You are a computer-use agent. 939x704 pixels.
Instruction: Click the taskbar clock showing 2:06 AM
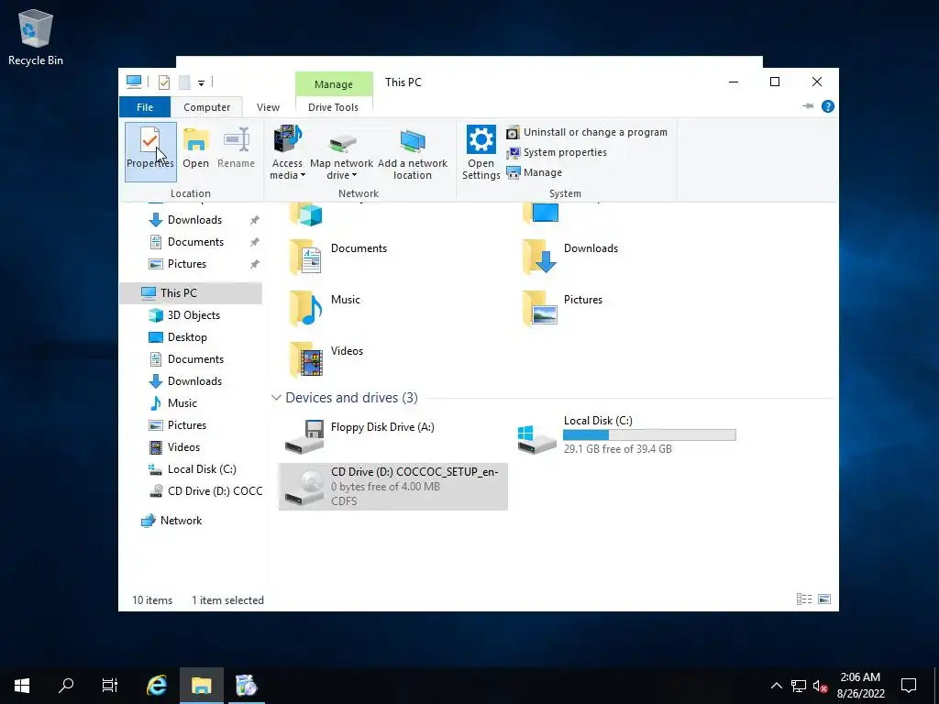click(860, 686)
